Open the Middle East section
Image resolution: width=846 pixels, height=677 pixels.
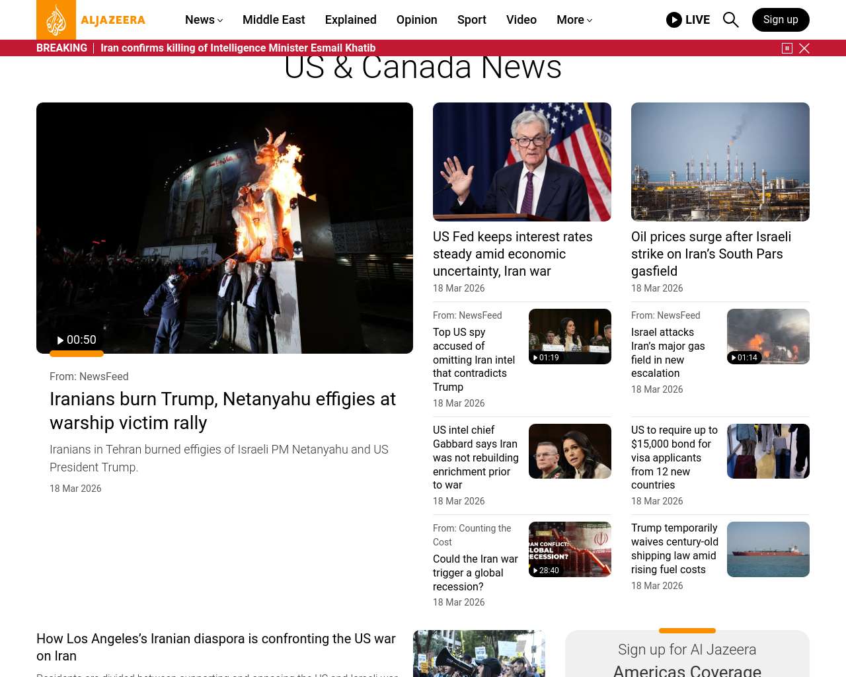[x=274, y=20]
